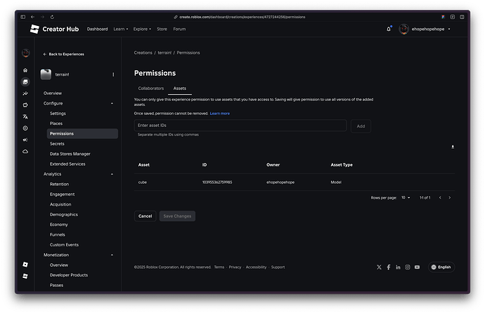Open Rows per page dropdown
Viewport: 485px width, 313px height.
pos(406,197)
